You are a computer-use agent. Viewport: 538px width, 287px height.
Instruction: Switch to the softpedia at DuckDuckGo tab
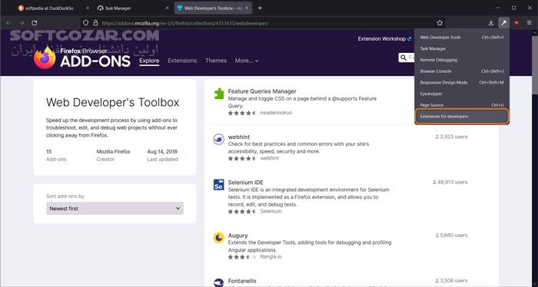50,8
